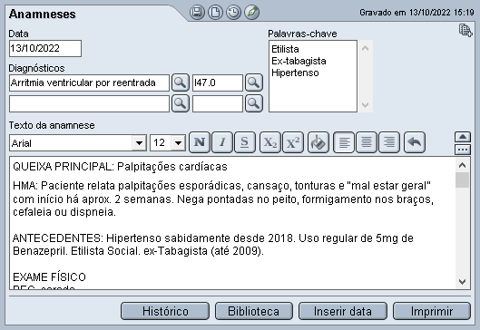Viewport: 480px width, 330px height.
Task: Click the ellipsis options button above editor
Action: click(463, 150)
